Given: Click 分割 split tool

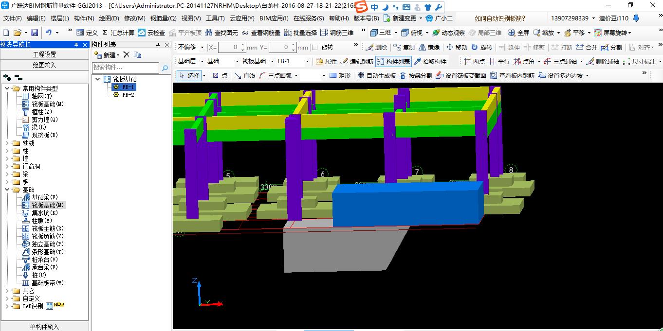Looking at the screenshot, I should [611, 47].
